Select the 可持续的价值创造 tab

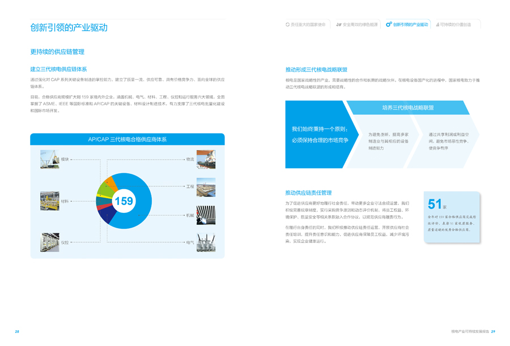point(455,24)
